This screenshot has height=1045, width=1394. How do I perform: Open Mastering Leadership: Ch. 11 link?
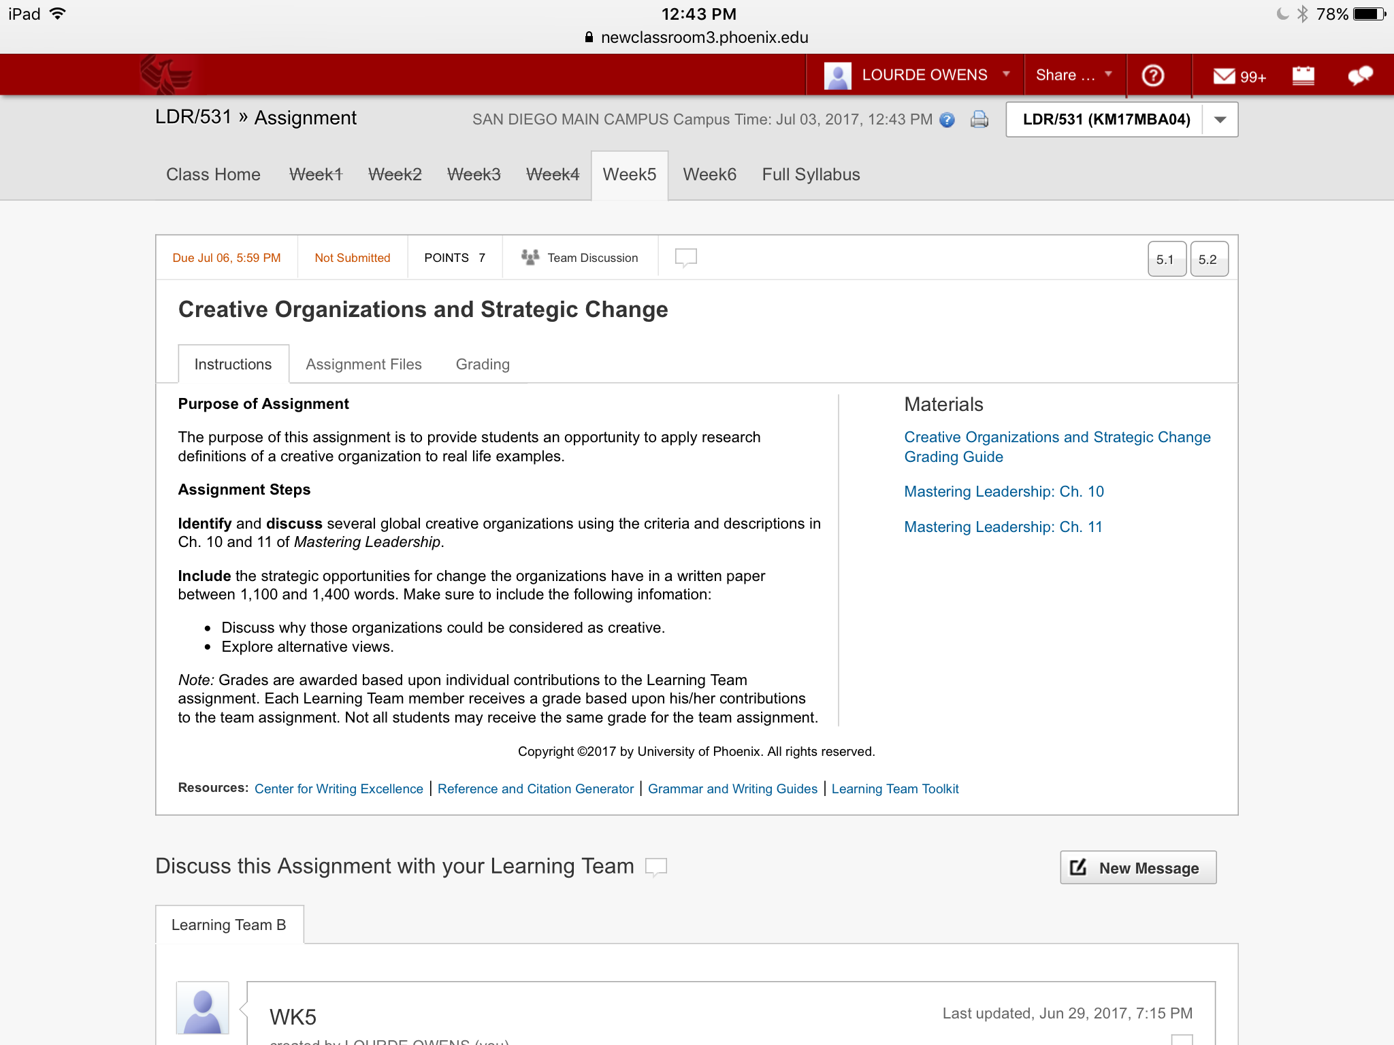[1003, 527]
